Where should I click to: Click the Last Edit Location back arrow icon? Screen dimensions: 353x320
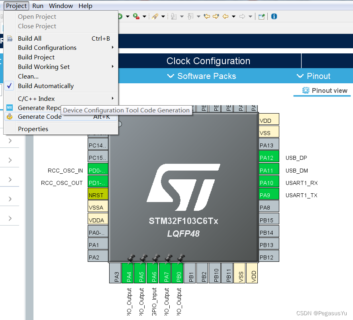pos(207,16)
